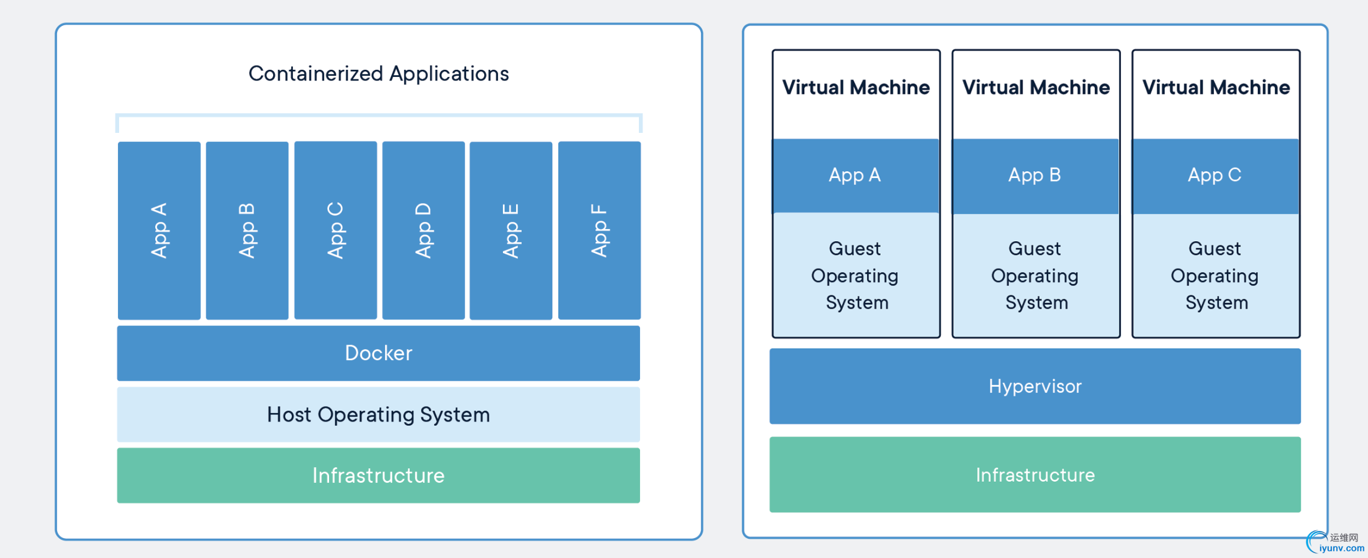1368x558 pixels.
Task: Click App A block inside virtual machine
Action: [x=855, y=176]
